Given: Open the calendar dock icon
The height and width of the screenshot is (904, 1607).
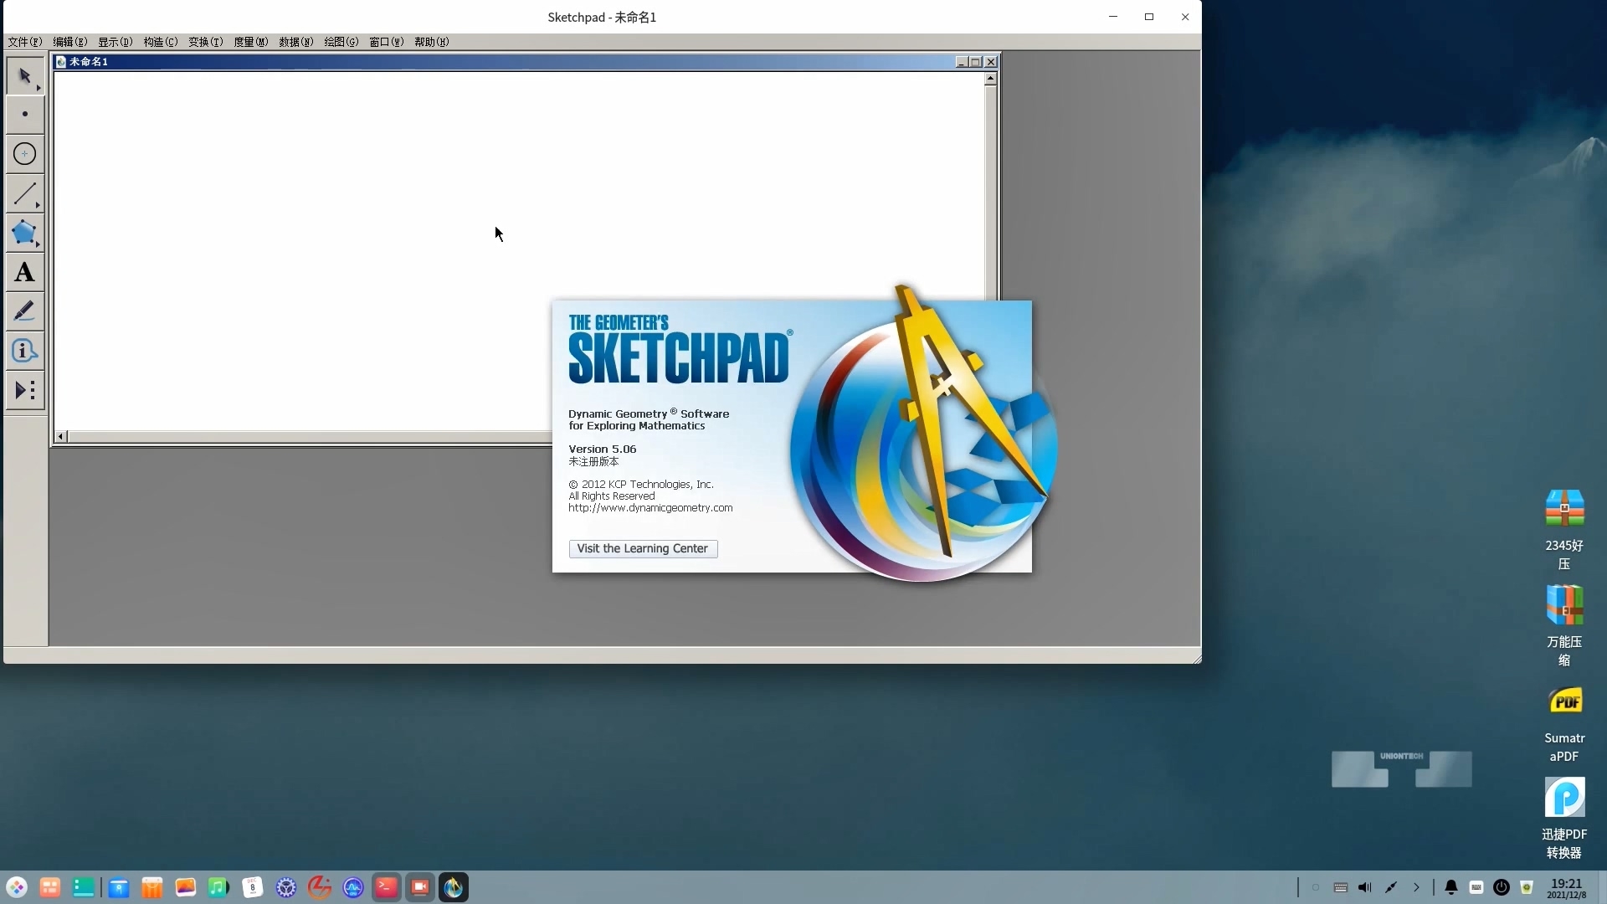Looking at the screenshot, I should click(x=253, y=887).
